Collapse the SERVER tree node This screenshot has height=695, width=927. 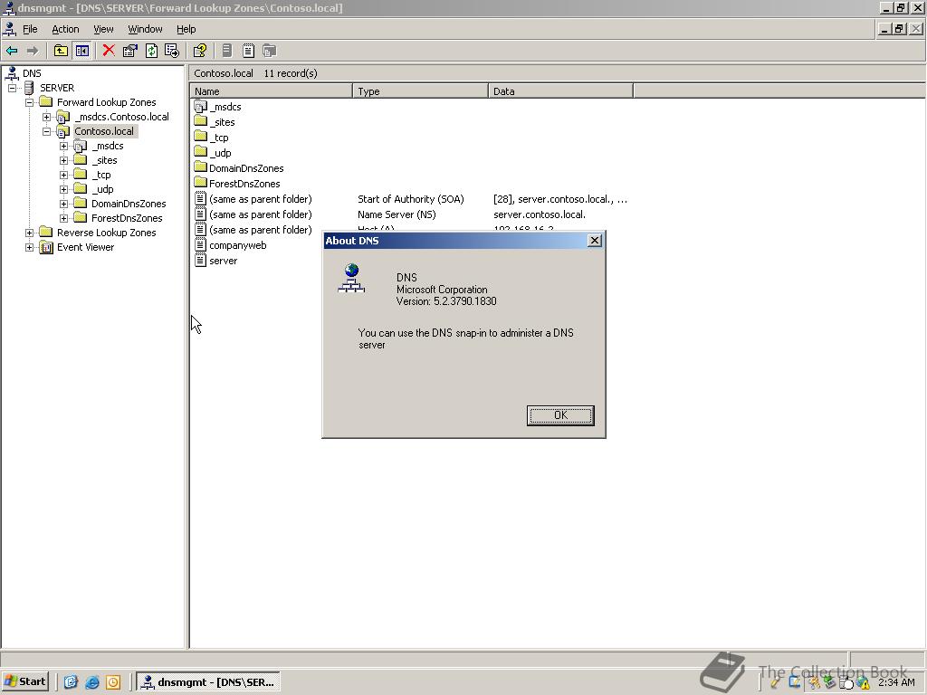pos(12,88)
